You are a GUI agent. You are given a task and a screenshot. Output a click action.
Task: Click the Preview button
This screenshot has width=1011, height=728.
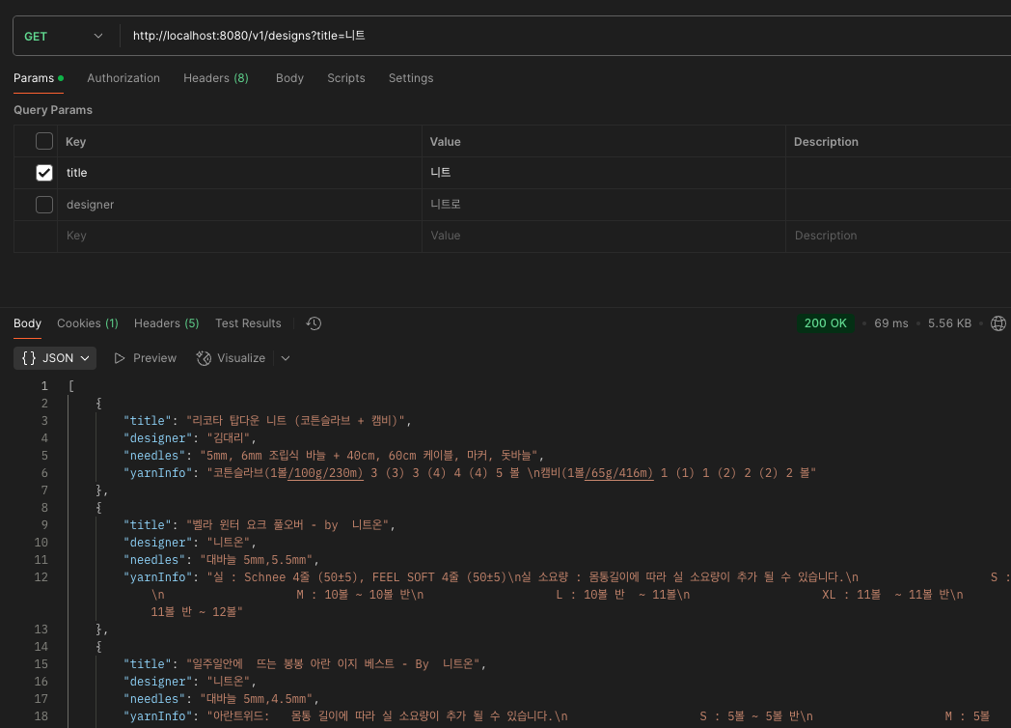[145, 358]
